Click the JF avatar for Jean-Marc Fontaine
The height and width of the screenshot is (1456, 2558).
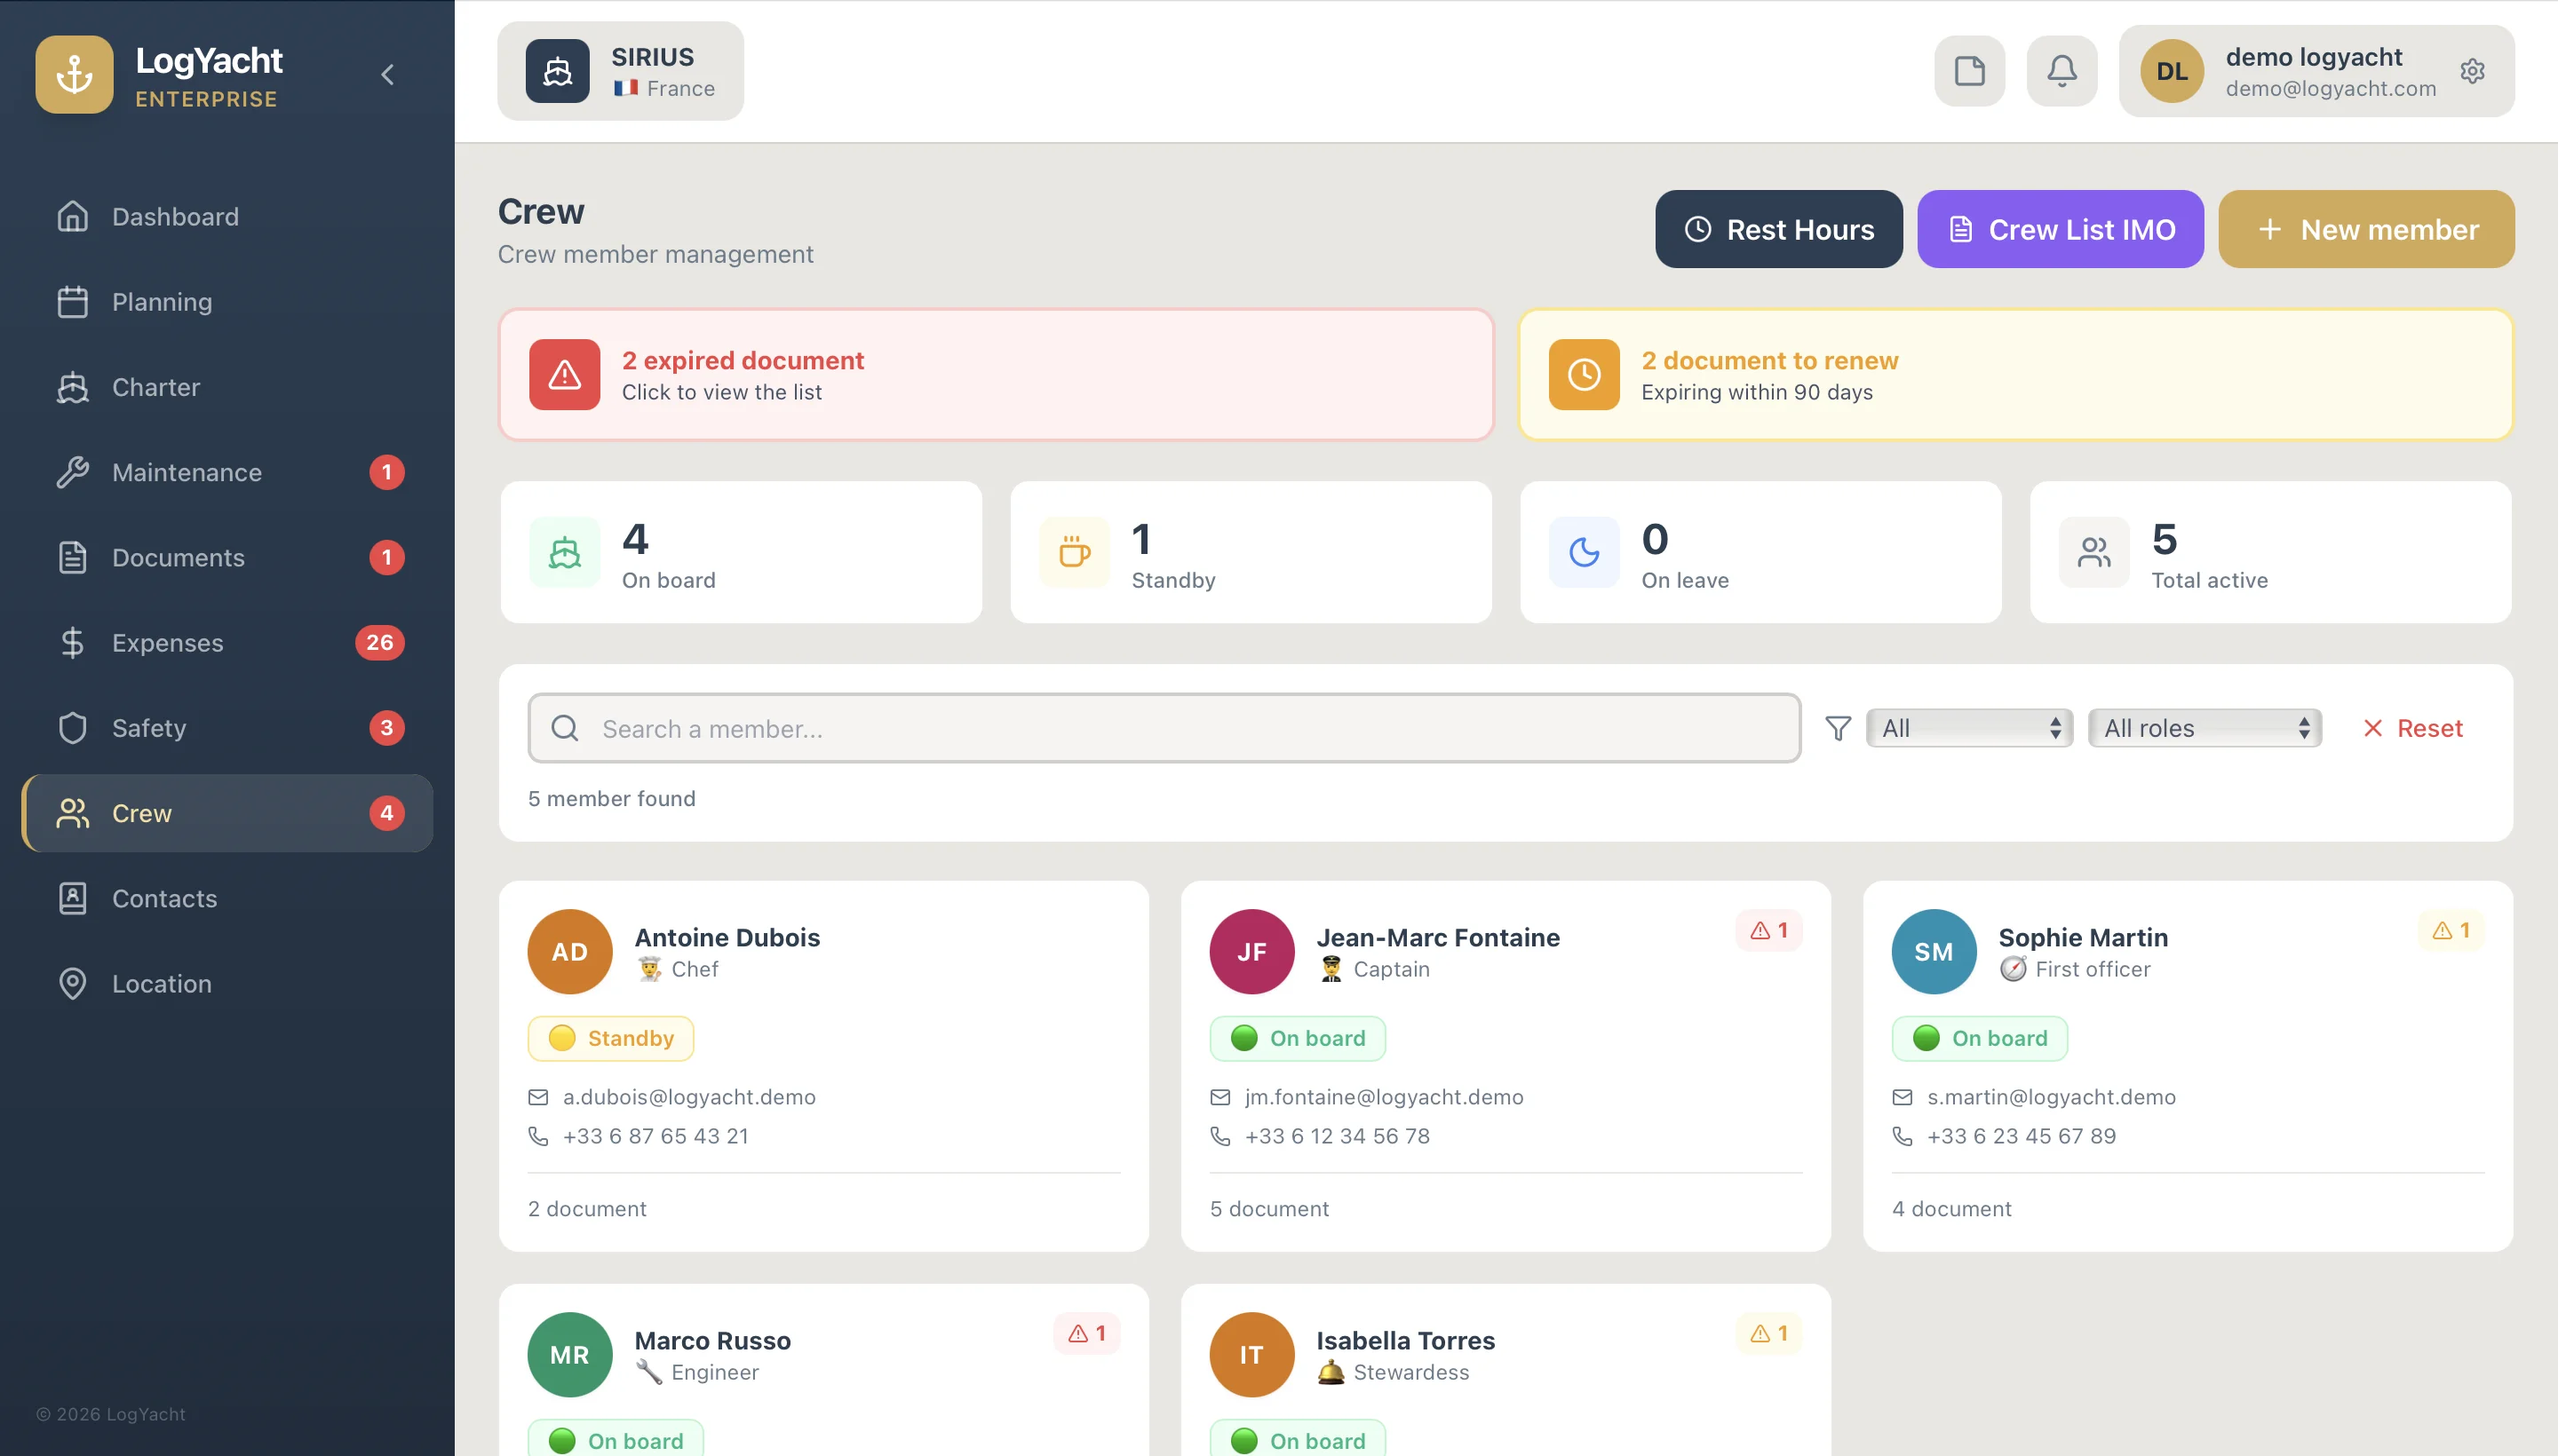[1251, 952]
